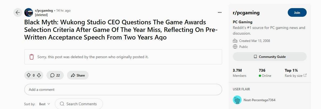321x109 pixels.
Task: Open the Rank by size external link
Action: [305, 75]
